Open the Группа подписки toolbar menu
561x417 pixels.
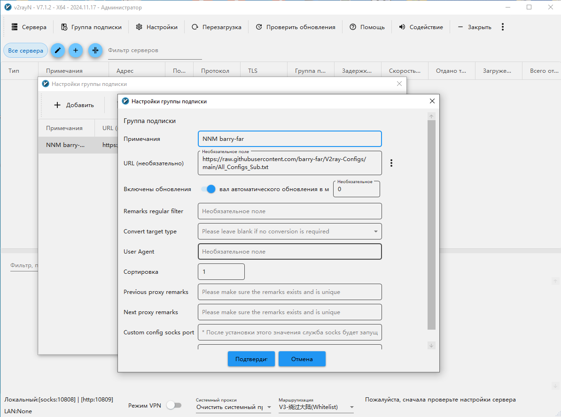pos(91,27)
